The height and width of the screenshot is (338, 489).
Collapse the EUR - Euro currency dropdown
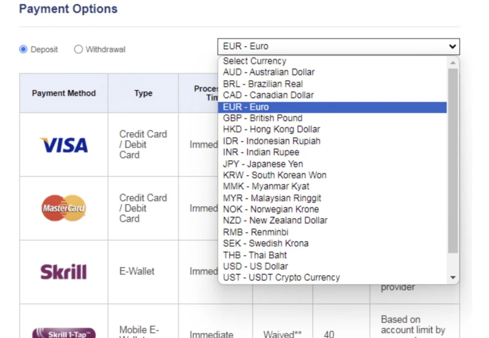coord(338,47)
